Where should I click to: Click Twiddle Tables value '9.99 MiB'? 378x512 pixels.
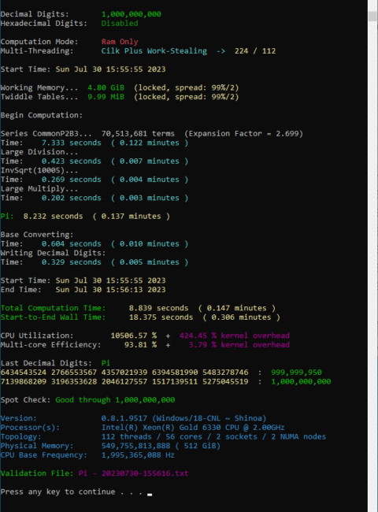coord(106,97)
